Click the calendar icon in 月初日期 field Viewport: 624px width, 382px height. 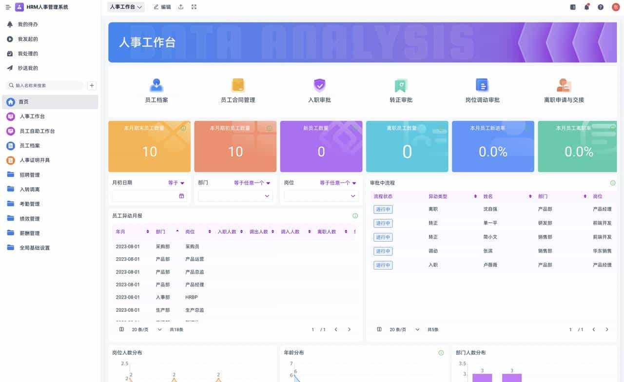pos(181,196)
